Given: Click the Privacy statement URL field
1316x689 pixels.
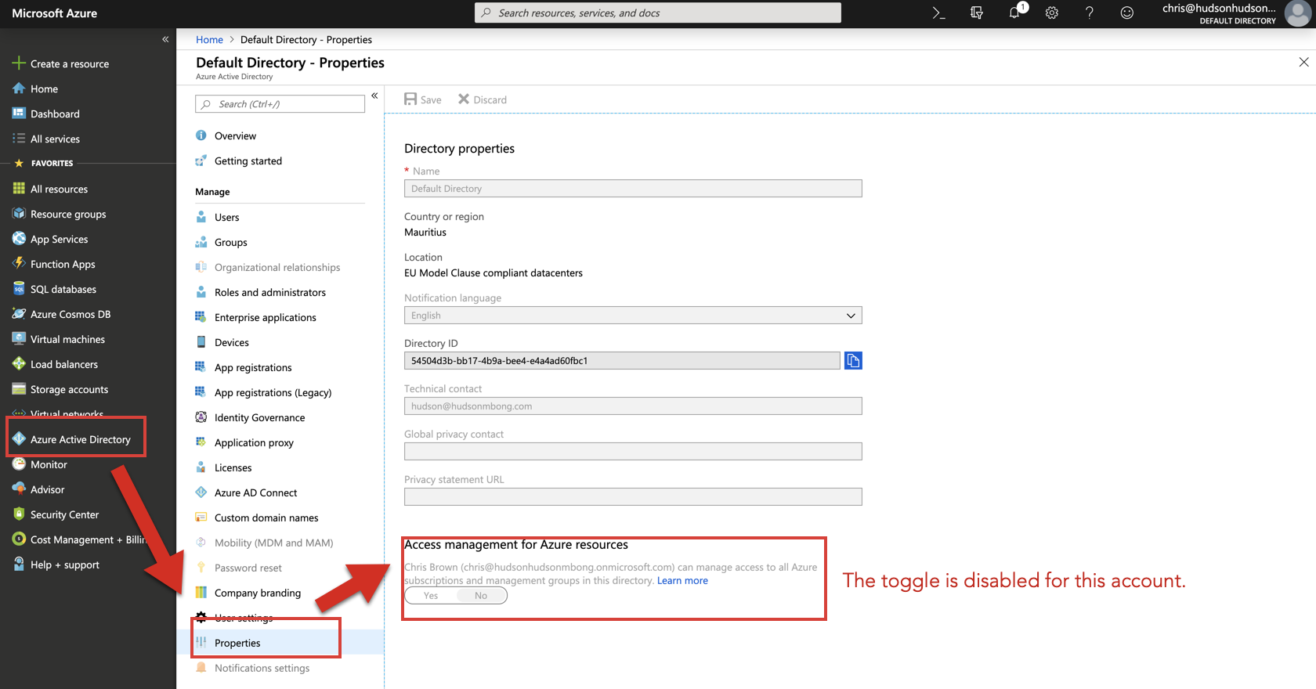Looking at the screenshot, I should [x=633, y=497].
